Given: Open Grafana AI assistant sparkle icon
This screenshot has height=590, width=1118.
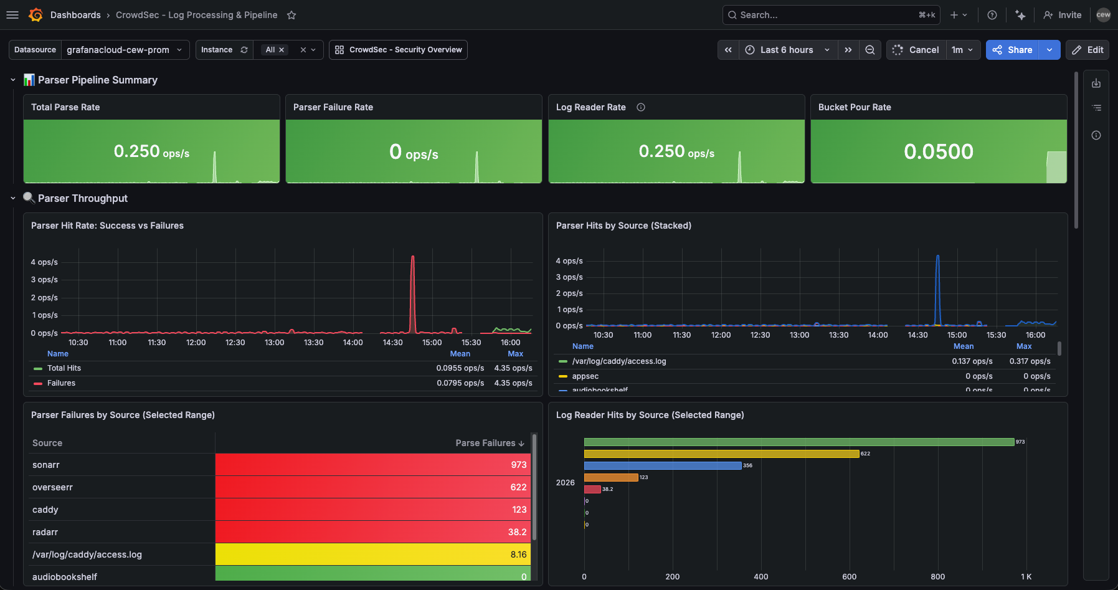Looking at the screenshot, I should click(x=1021, y=15).
